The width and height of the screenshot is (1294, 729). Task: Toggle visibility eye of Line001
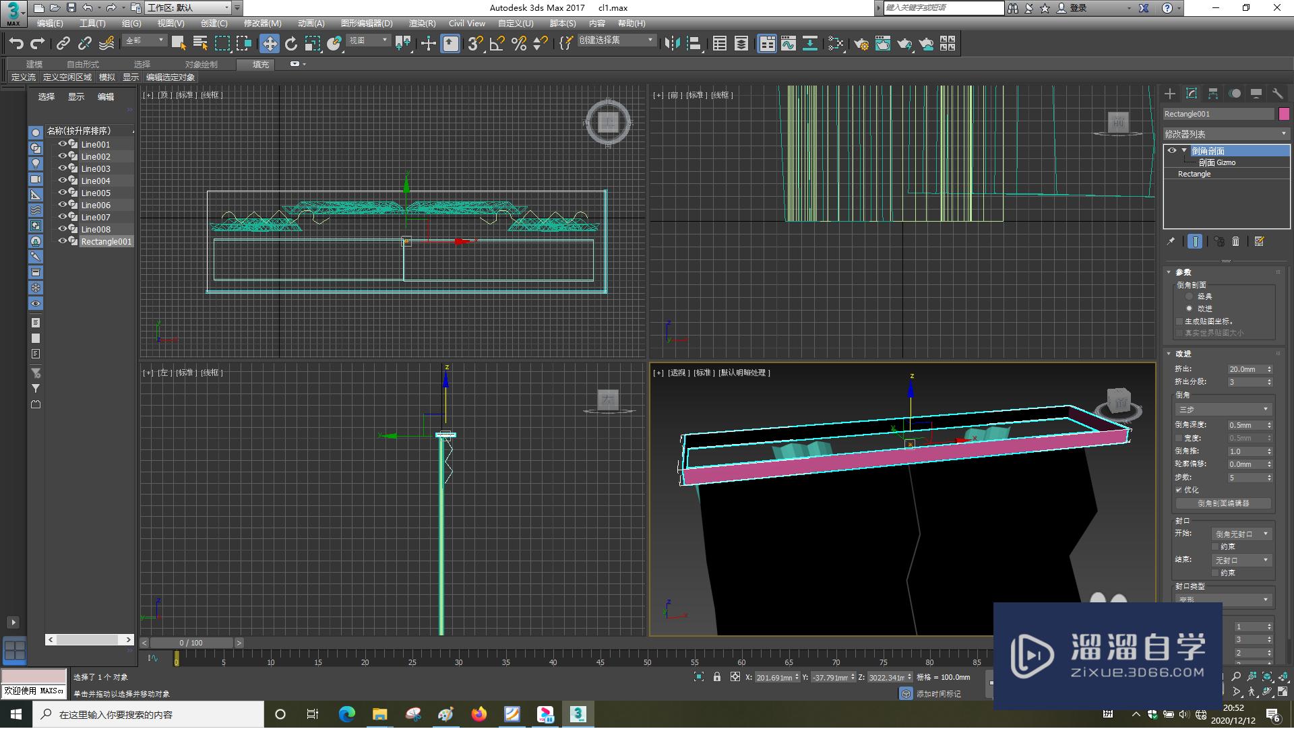click(x=63, y=144)
